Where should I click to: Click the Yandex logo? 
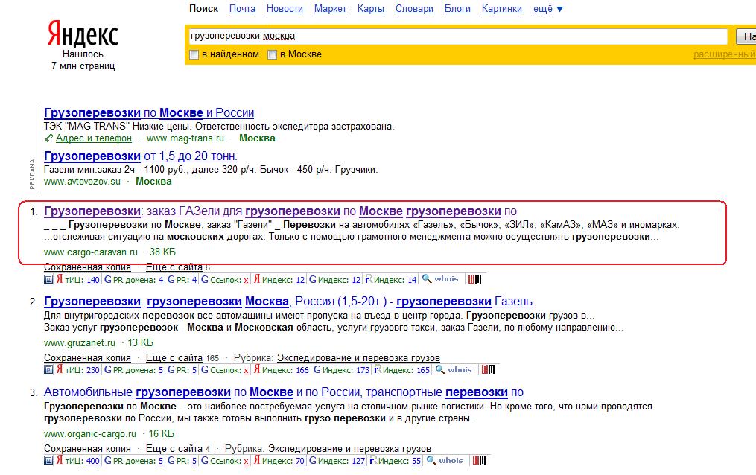83,34
